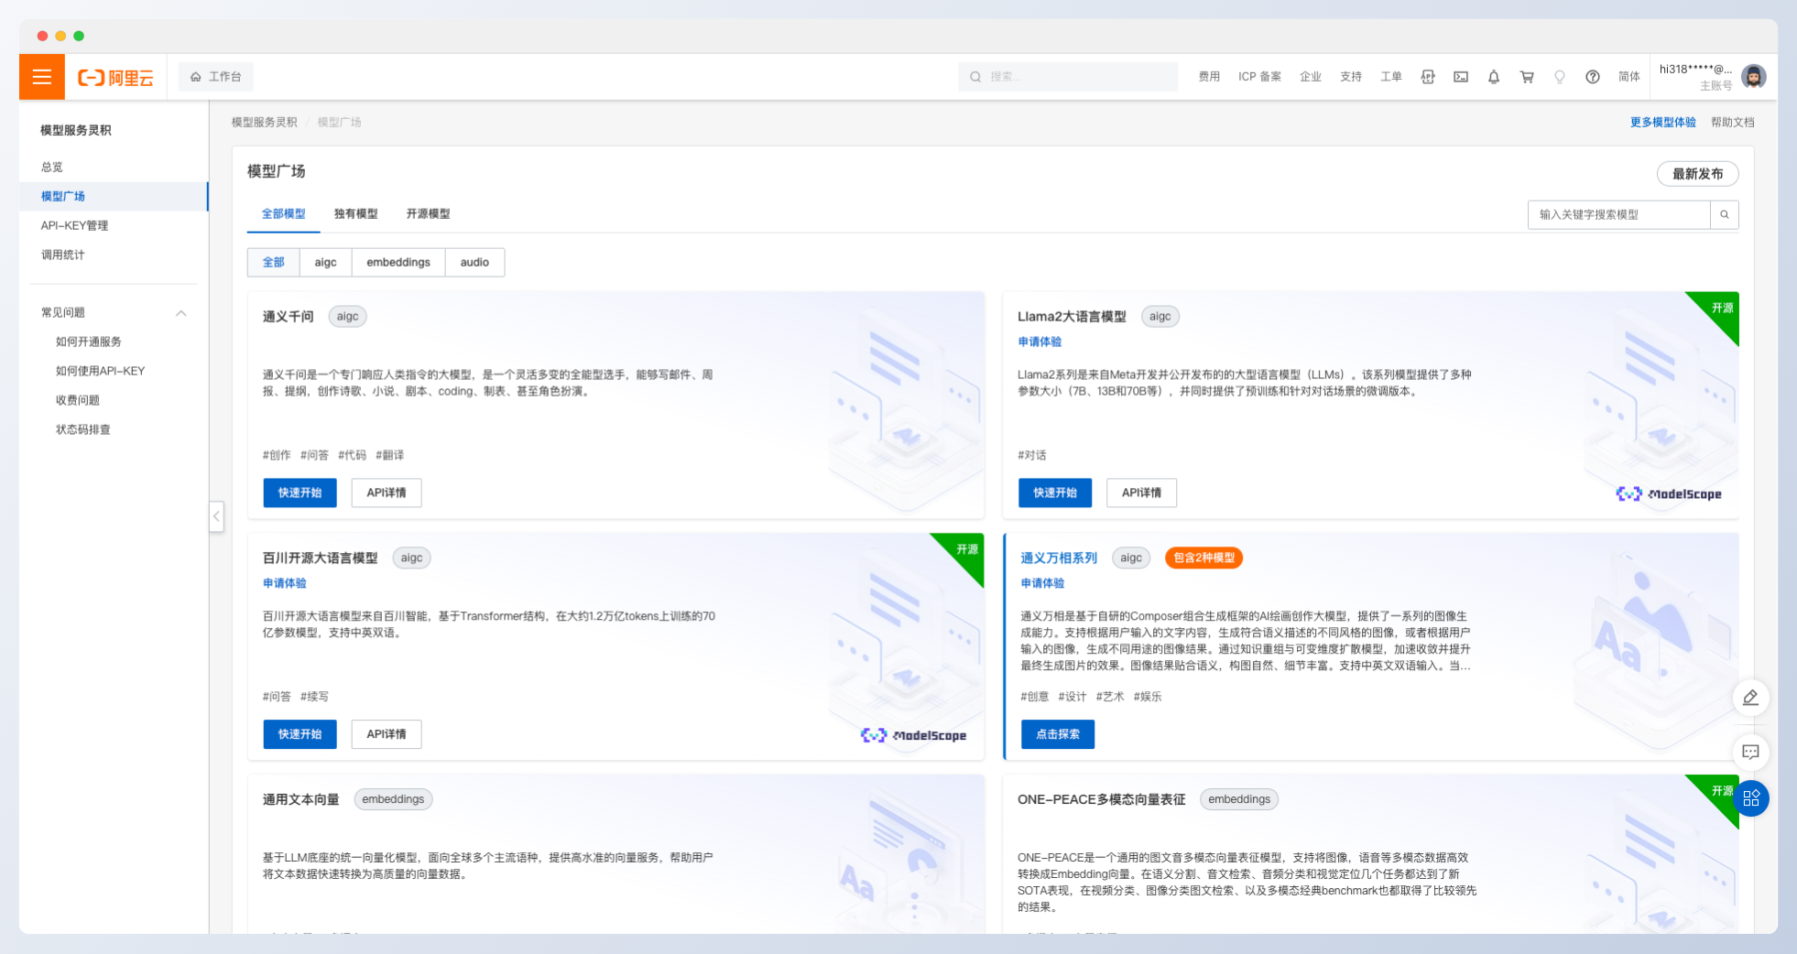Open 如何使用API-KEY FAQ
The width and height of the screenshot is (1797, 954).
(101, 371)
